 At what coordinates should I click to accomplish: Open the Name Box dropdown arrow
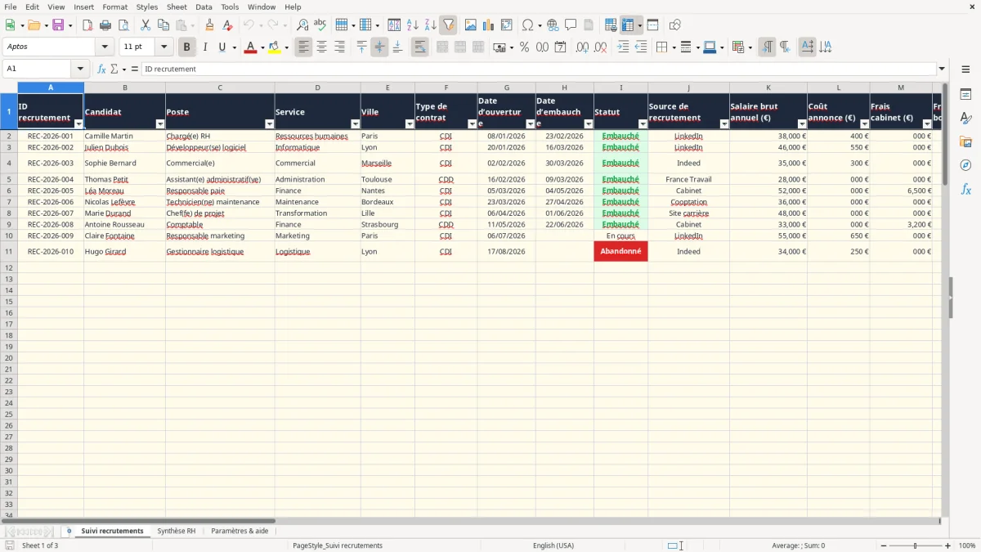[x=80, y=69]
